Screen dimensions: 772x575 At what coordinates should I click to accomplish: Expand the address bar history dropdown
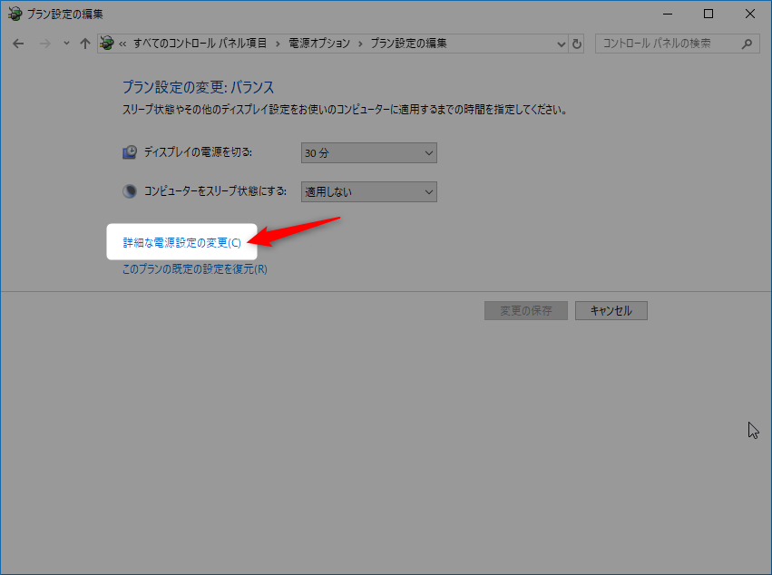pyautogui.click(x=561, y=44)
